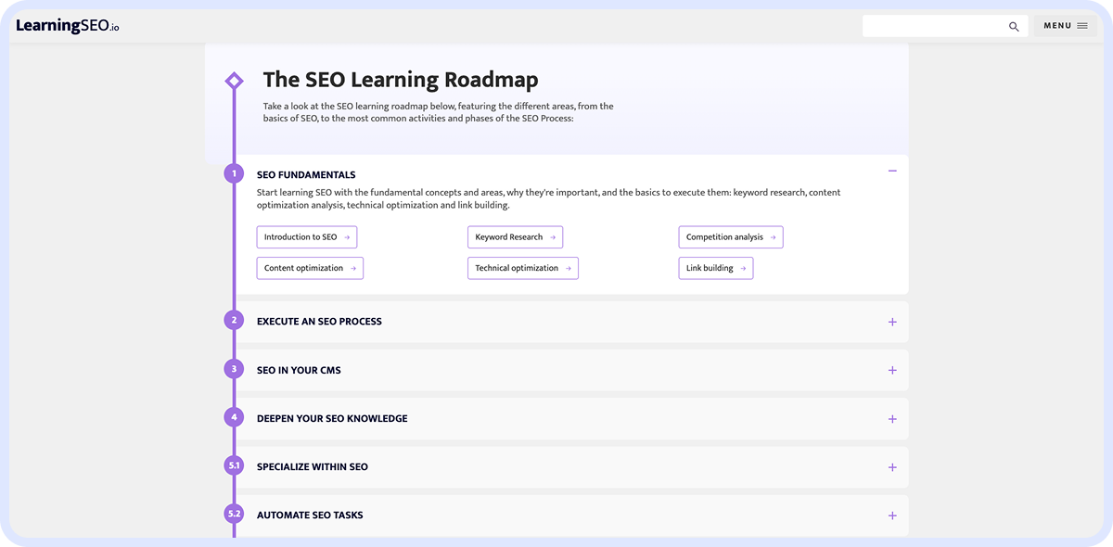Screen dimensions: 1113x547
Task: Expand the Execute an SEO Process section
Action: [891, 321]
